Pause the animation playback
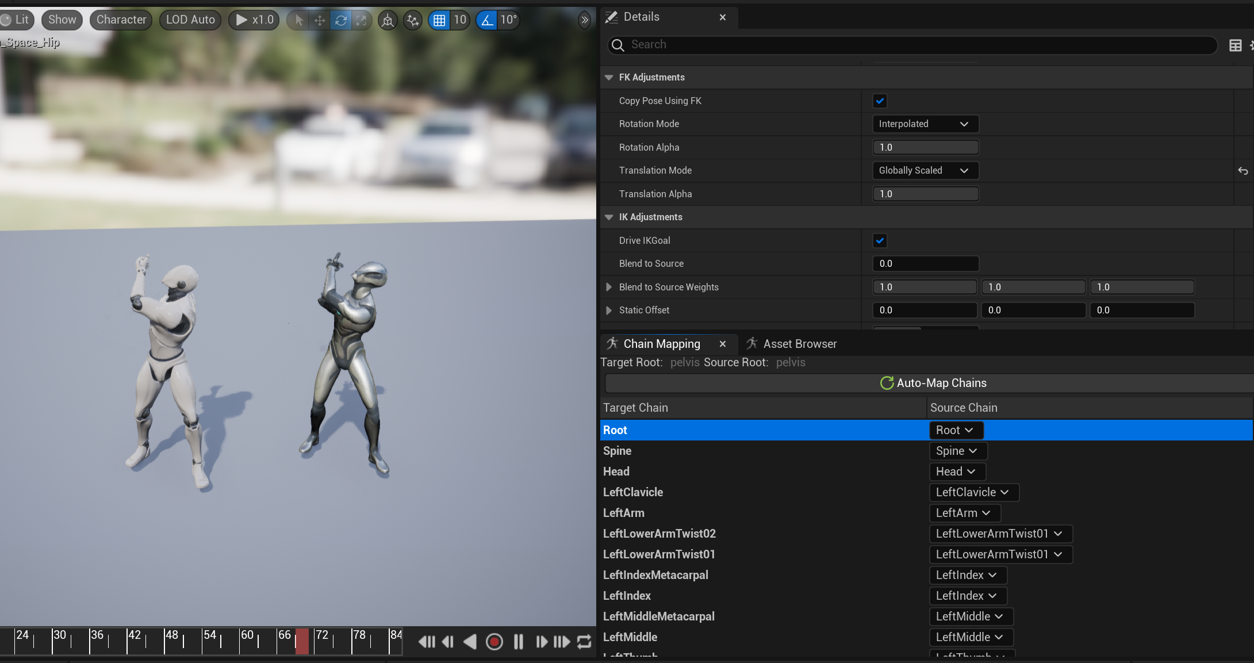The height and width of the screenshot is (663, 1254). [518, 642]
